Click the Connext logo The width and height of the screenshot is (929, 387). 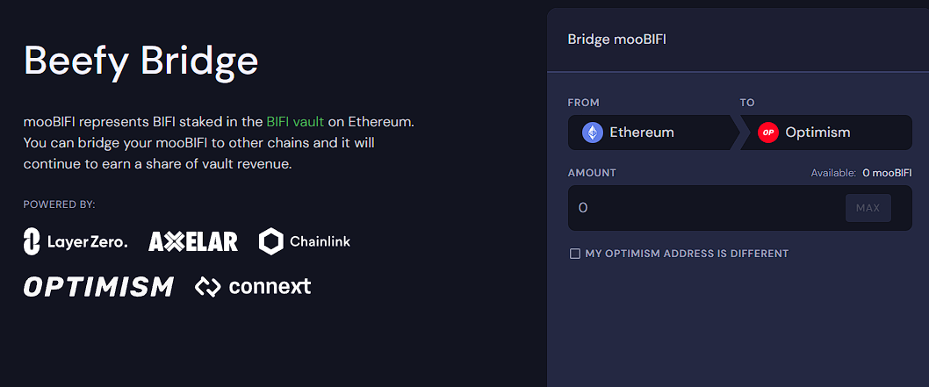coord(253,286)
